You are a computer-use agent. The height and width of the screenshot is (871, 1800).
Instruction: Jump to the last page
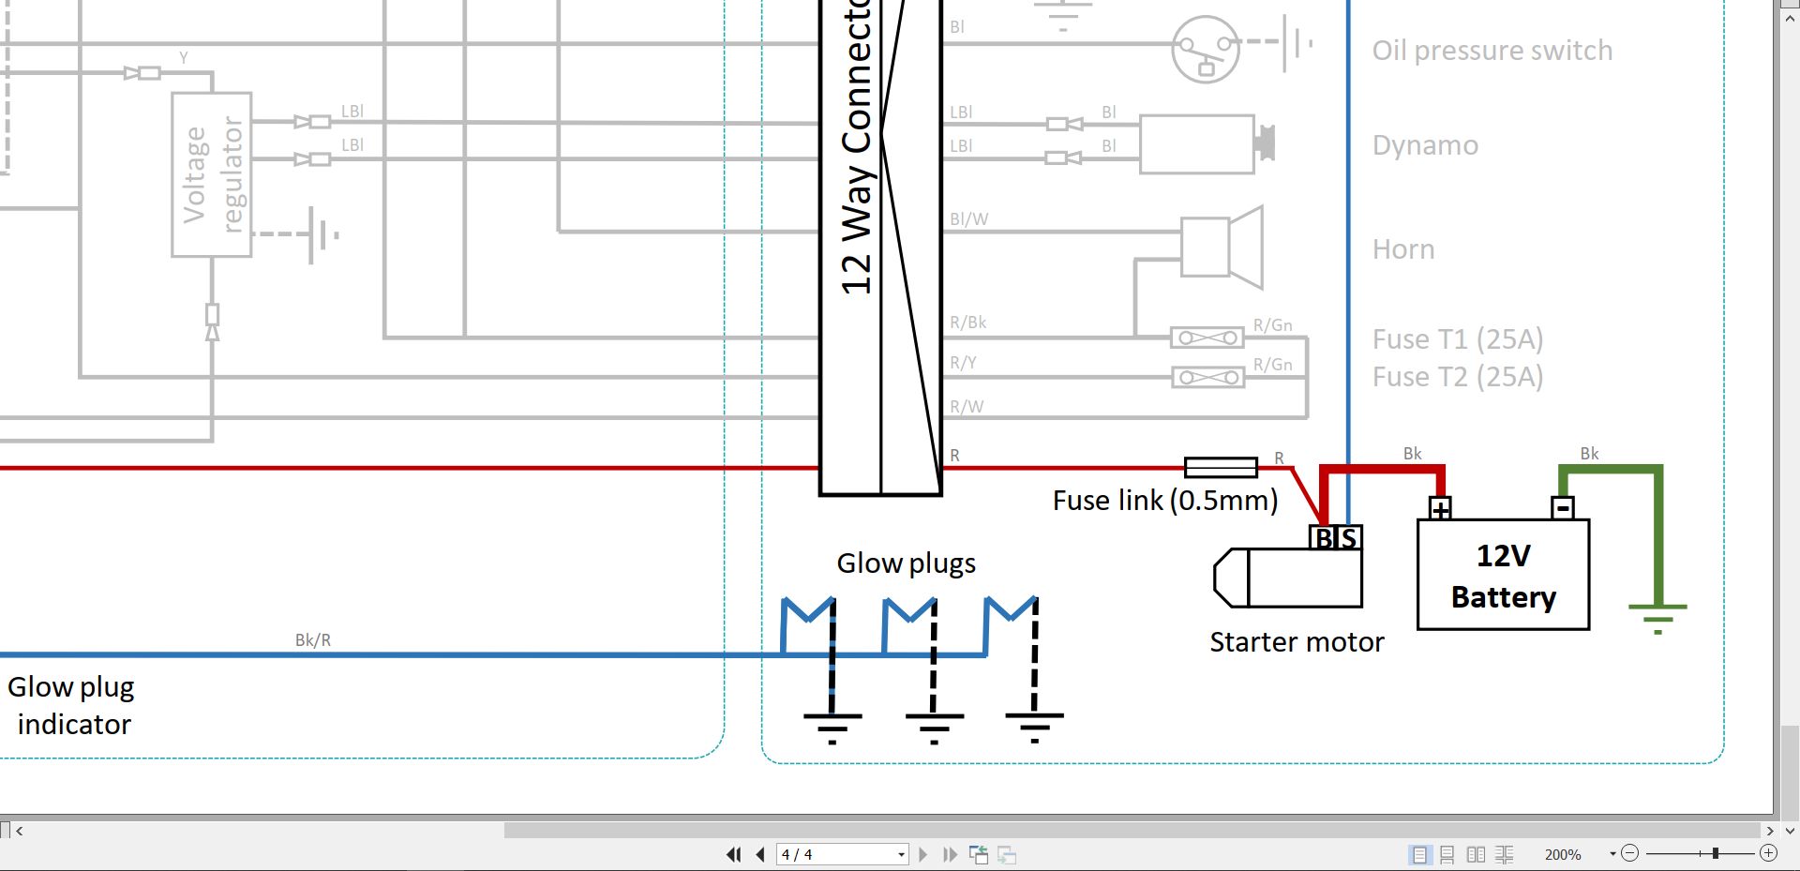click(950, 854)
